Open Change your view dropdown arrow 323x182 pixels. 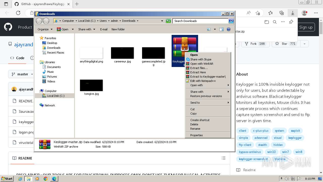point(215,29)
